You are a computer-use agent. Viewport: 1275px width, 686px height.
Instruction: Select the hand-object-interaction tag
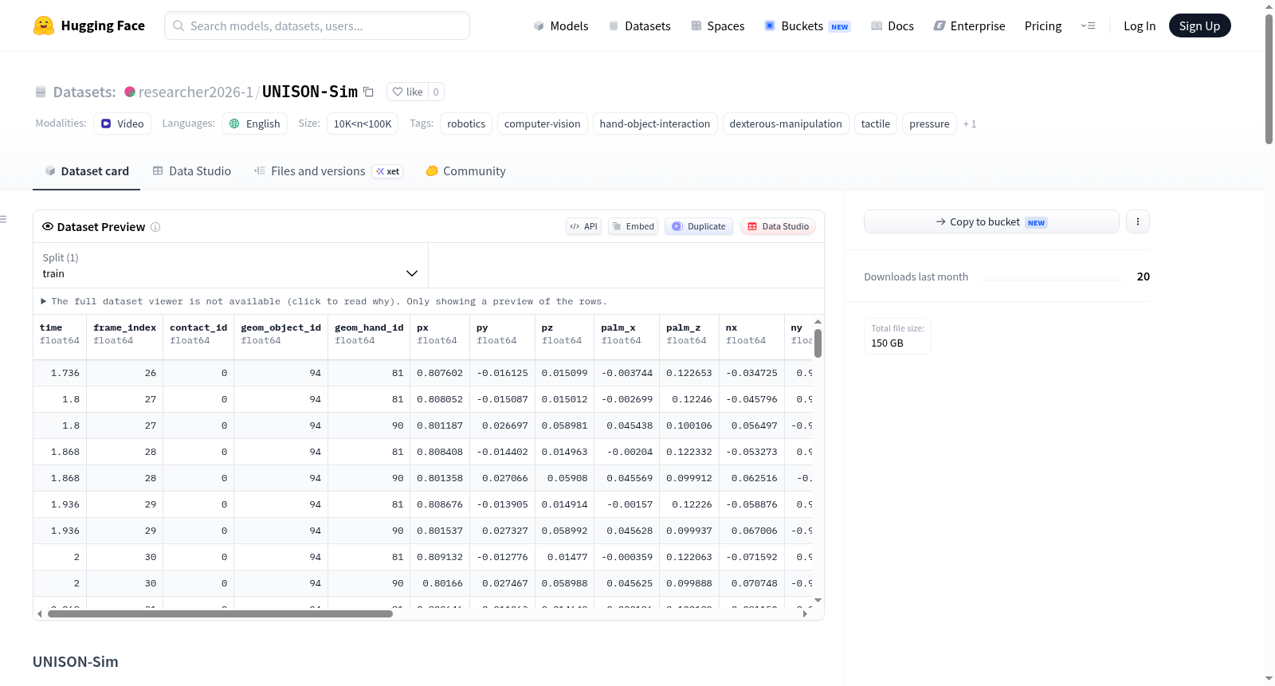coord(655,123)
